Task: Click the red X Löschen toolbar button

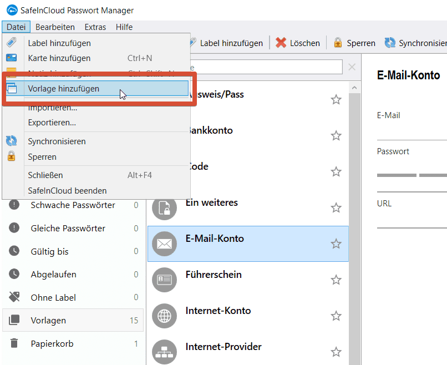Action: pos(298,43)
